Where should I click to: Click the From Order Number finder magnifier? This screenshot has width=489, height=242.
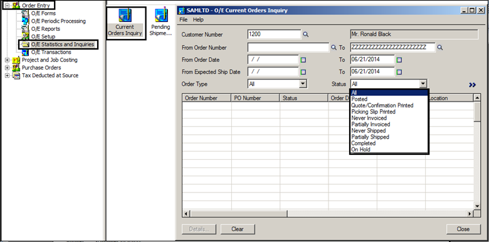tap(334, 48)
